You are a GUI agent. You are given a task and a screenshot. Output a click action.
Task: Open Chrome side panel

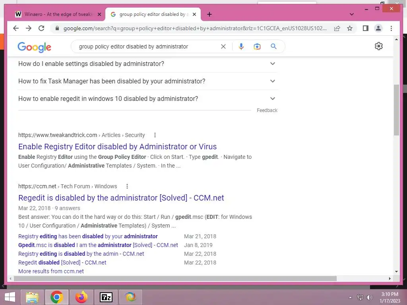point(366,28)
